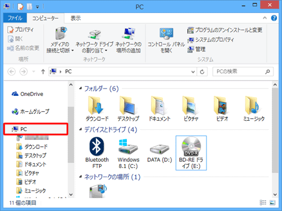Go forward with forward arrow

[24, 72]
